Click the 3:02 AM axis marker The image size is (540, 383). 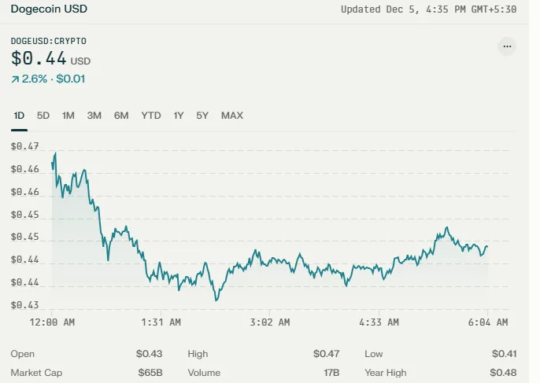pos(270,322)
